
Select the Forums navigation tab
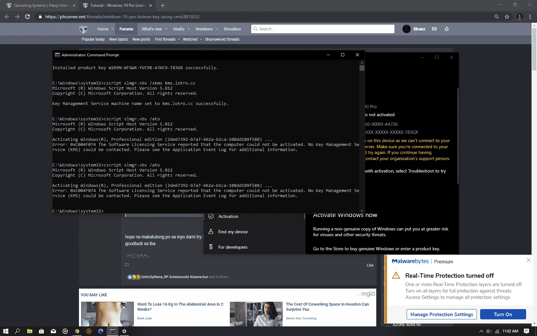126,29
